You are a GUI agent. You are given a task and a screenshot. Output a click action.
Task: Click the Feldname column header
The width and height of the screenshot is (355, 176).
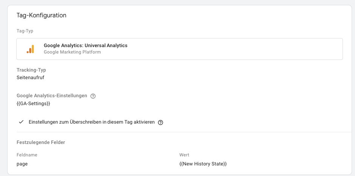(x=27, y=155)
